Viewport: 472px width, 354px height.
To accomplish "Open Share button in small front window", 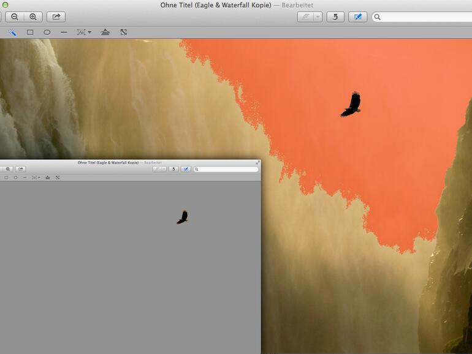I will (20, 169).
